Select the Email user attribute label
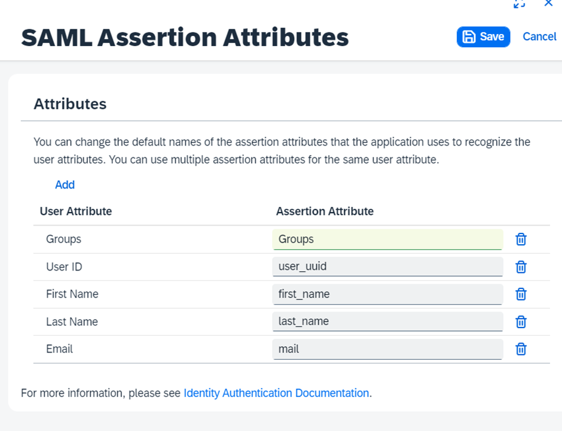Viewport: 562px width, 431px height. point(59,349)
